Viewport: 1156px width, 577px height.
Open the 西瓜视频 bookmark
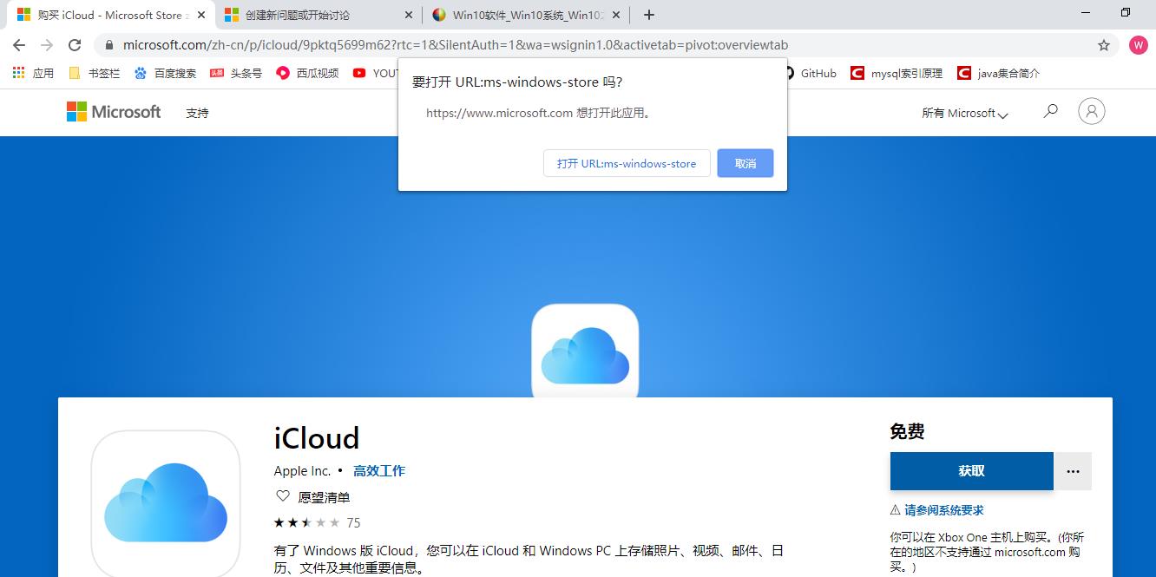pyautogui.click(x=307, y=73)
